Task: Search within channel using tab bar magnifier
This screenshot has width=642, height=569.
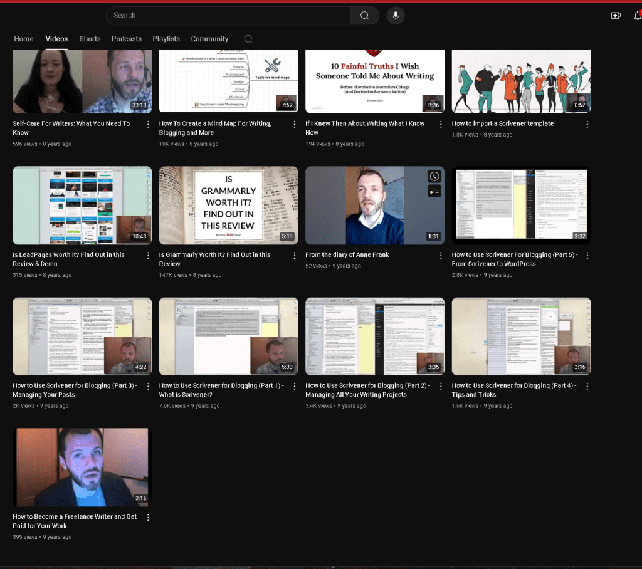Action: tap(248, 39)
